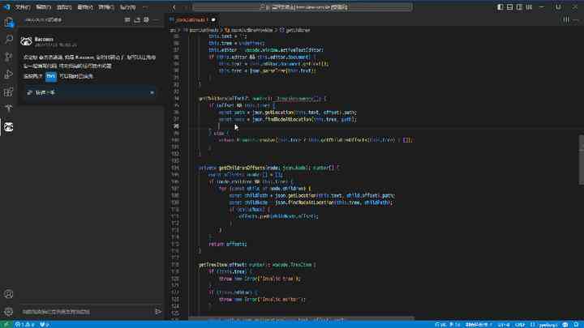This screenshot has height=328, width=584.
Task: Show errors and warnings in status bar
Action: [24, 324]
